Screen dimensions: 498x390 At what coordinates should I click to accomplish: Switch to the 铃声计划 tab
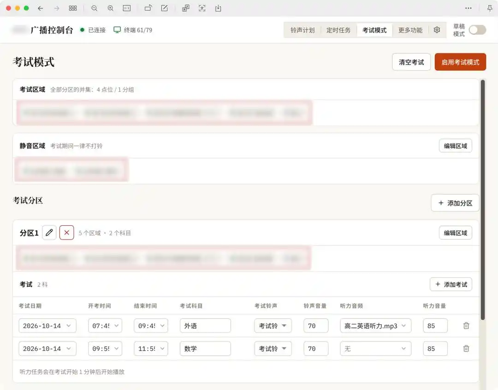pos(302,30)
